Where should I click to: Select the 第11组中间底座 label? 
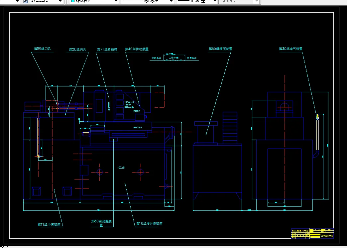tap(49, 224)
